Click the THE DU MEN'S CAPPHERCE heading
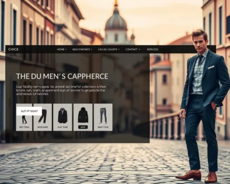Screen dimensions: 230x184 62,76
